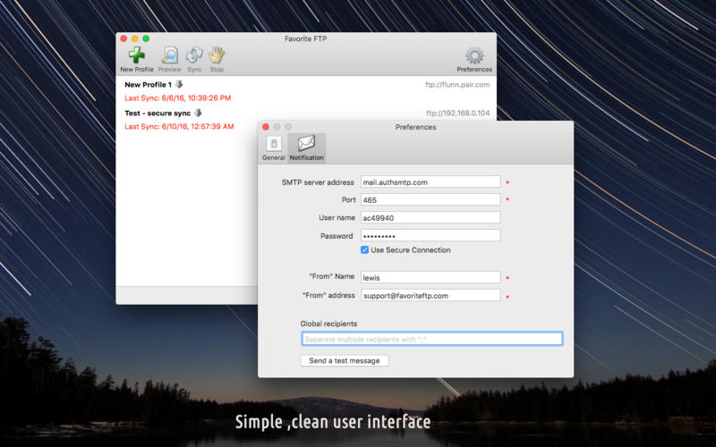
Task: Edit the User name field
Action: [x=430, y=217]
